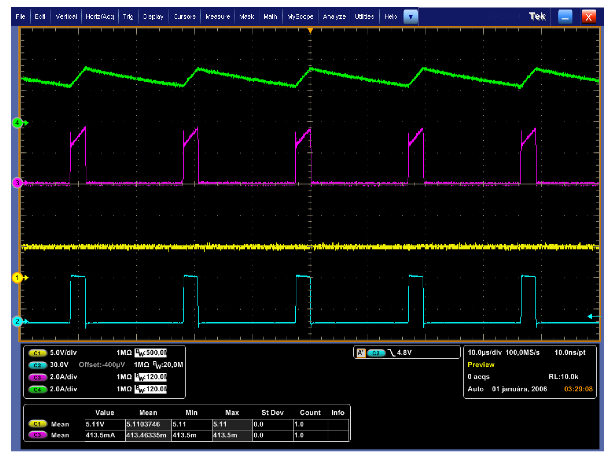Expand the menu bar dropdown arrow
Image resolution: width=612 pixels, height=459 pixels.
[x=411, y=17]
